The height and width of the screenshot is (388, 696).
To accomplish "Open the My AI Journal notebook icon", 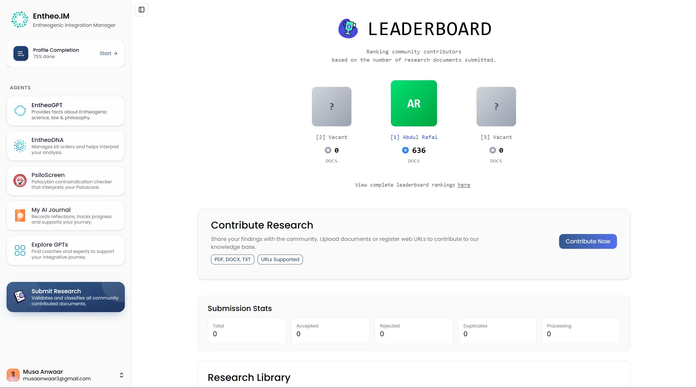I will pyautogui.click(x=20, y=216).
